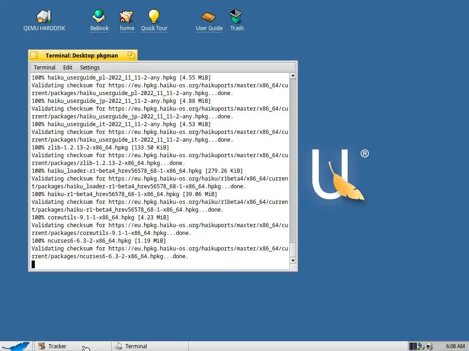The image size is (469, 351).
Task: Click the Terminal window zoom button
Action: 131,55
